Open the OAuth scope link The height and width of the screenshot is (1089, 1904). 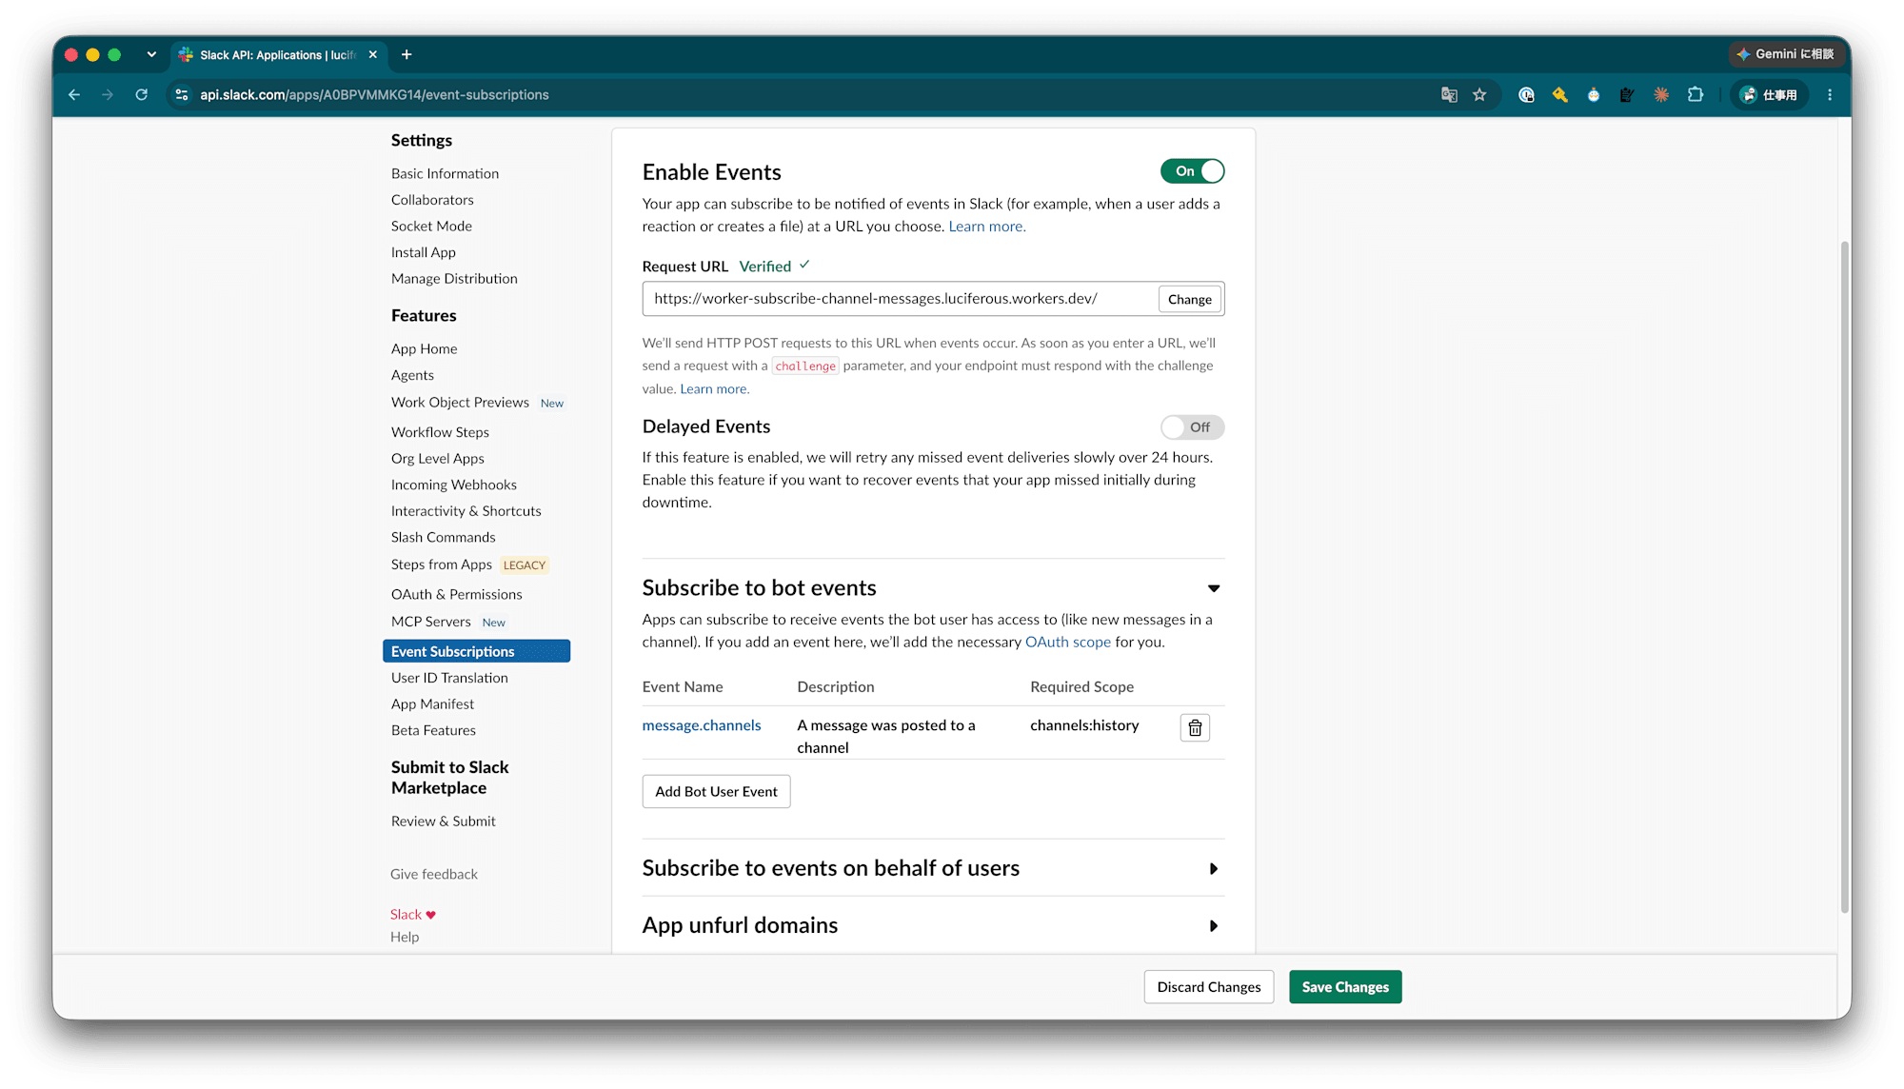pyautogui.click(x=1068, y=643)
